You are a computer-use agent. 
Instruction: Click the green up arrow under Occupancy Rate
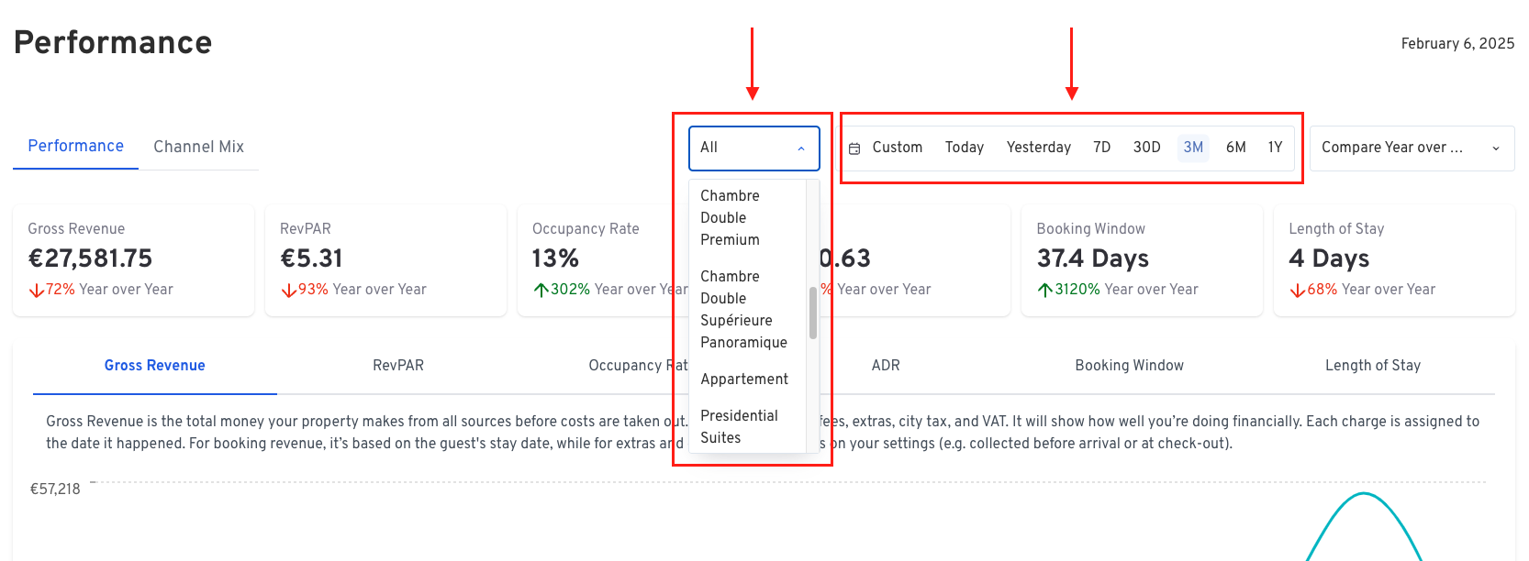point(541,291)
